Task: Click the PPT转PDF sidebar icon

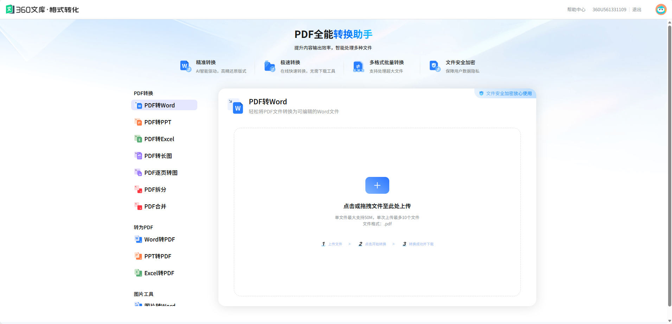Action: coord(139,256)
